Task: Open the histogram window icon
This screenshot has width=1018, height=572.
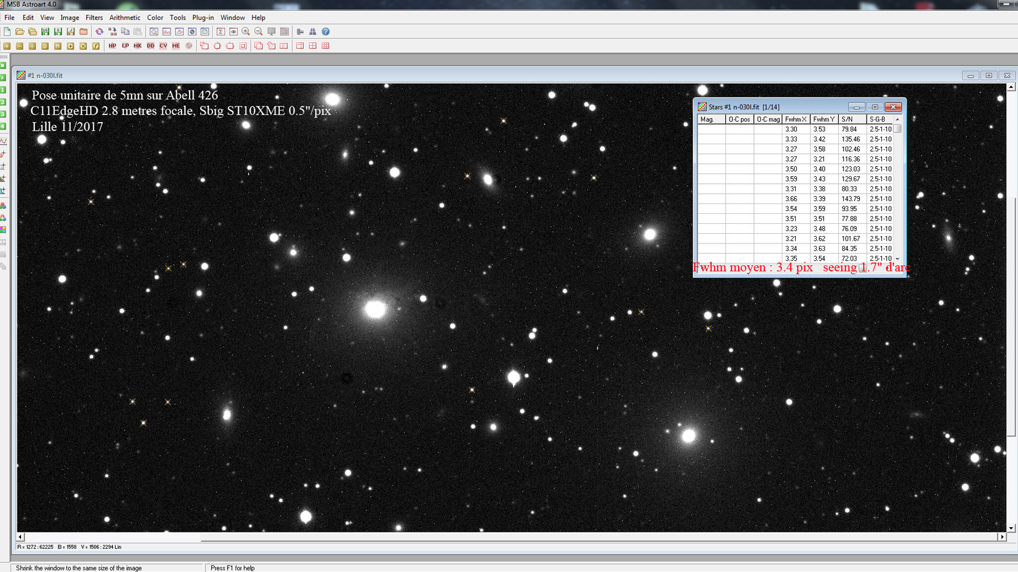Action: [x=166, y=32]
